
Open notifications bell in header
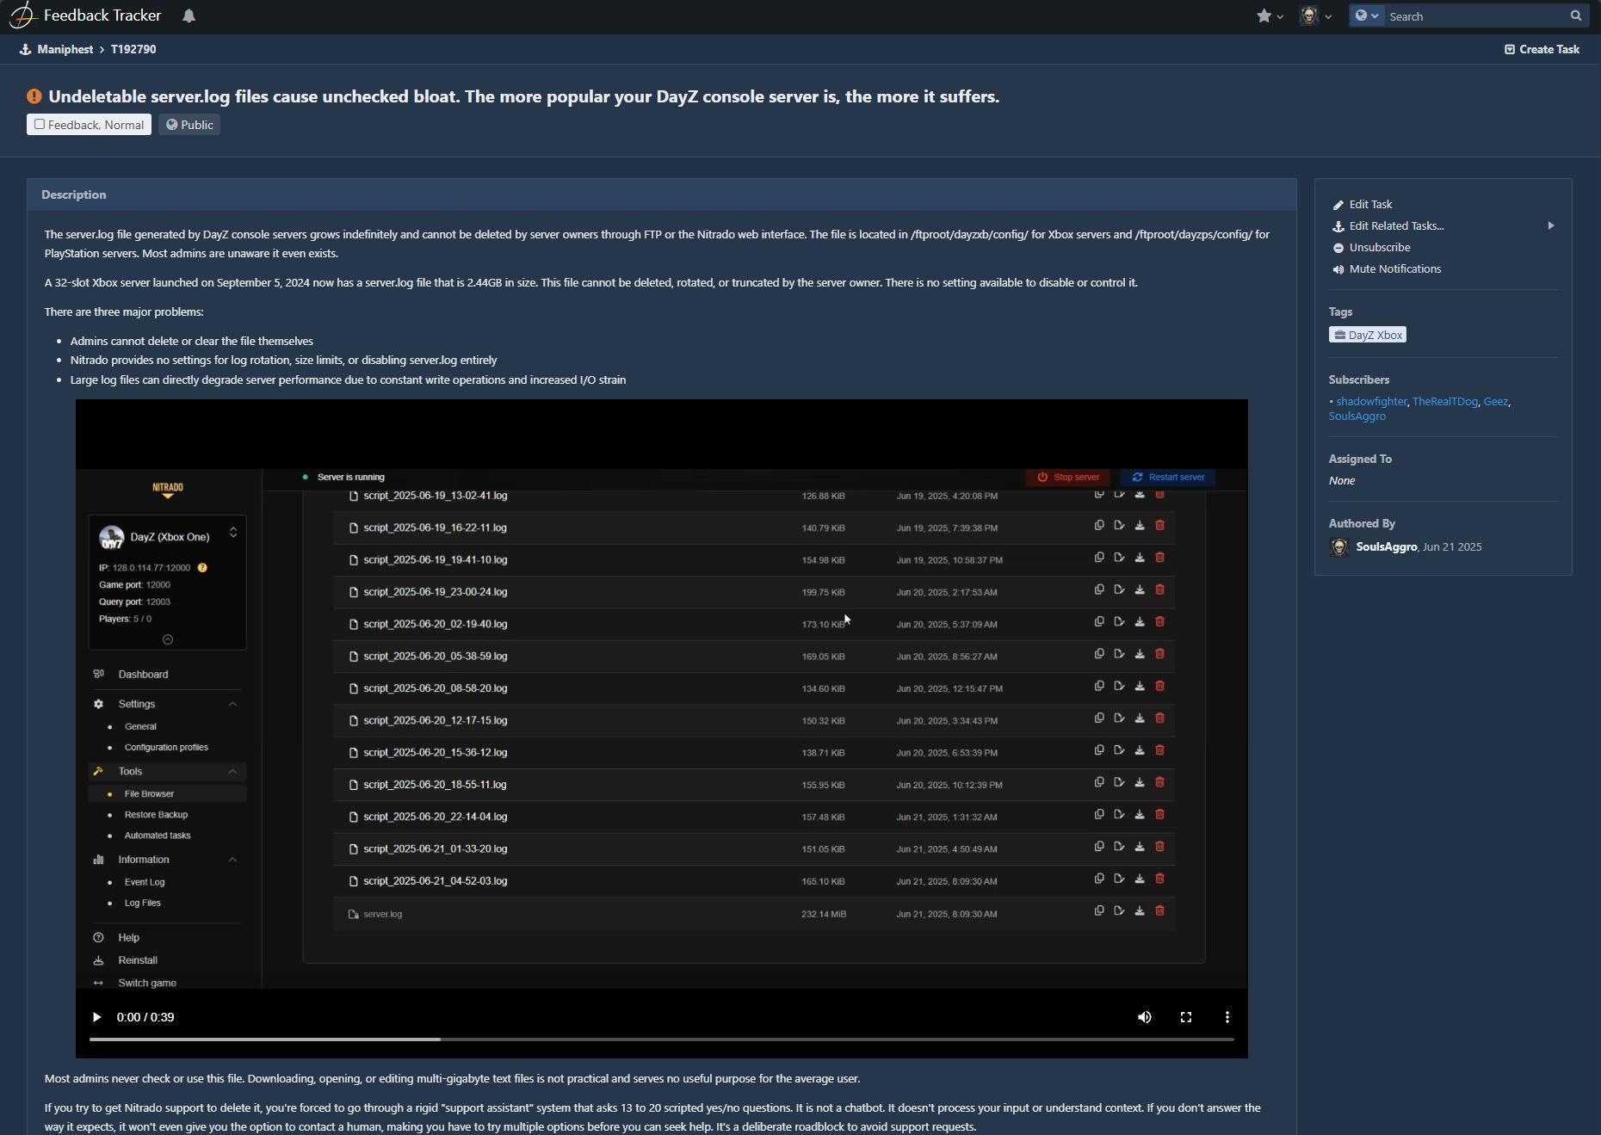coord(189,15)
